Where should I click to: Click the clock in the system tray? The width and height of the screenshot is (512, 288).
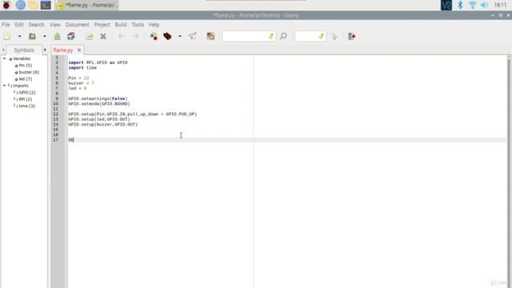pyautogui.click(x=500, y=5)
